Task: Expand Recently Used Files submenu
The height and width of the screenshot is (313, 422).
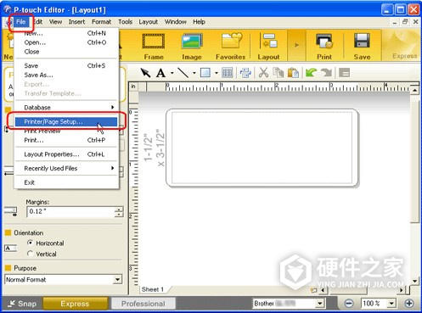Action: pos(66,168)
